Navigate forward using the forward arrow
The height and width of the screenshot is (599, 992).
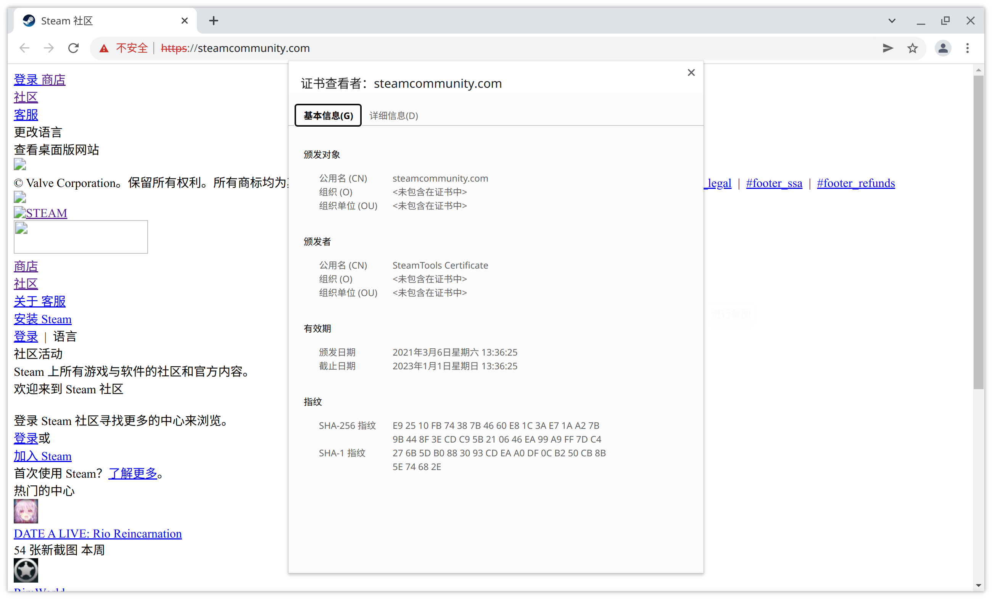click(48, 48)
